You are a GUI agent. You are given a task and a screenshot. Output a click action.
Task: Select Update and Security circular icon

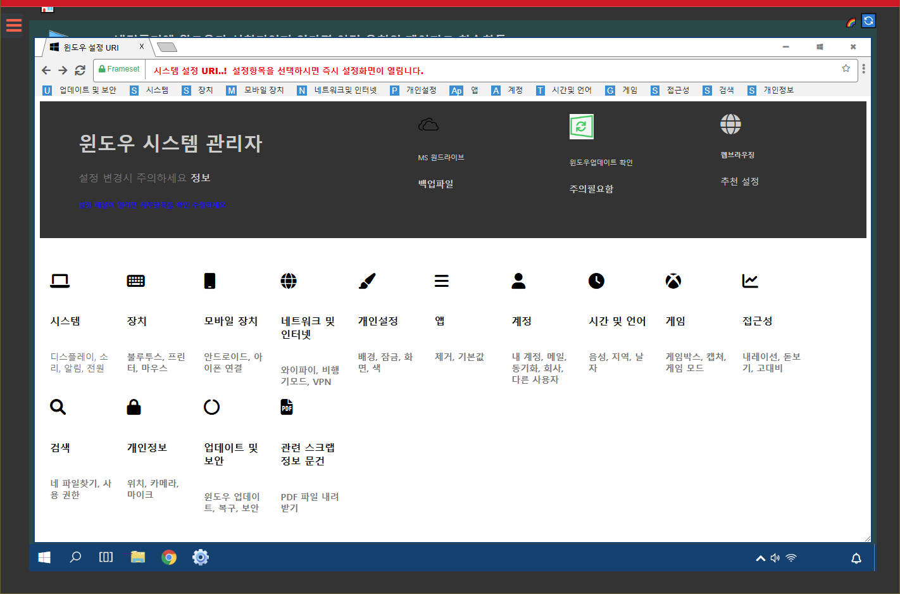click(212, 407)
